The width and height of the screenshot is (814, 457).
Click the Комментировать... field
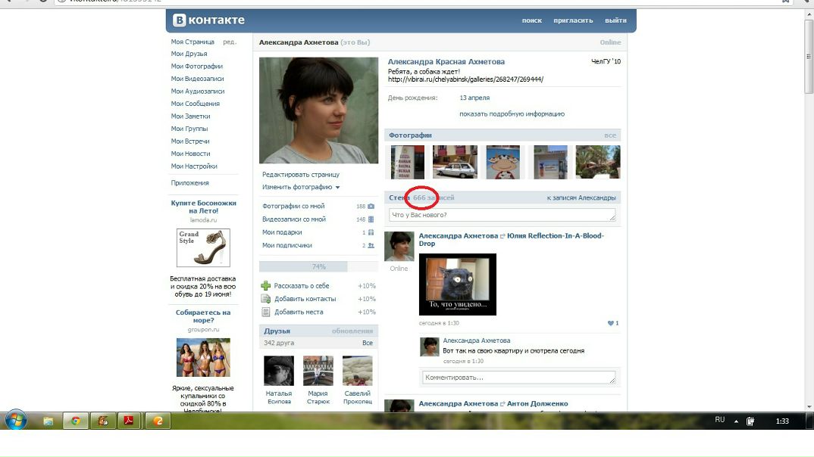518,378
